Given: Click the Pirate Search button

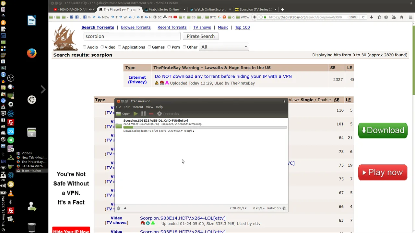Looking at the screenshot, I should (201, 36).
